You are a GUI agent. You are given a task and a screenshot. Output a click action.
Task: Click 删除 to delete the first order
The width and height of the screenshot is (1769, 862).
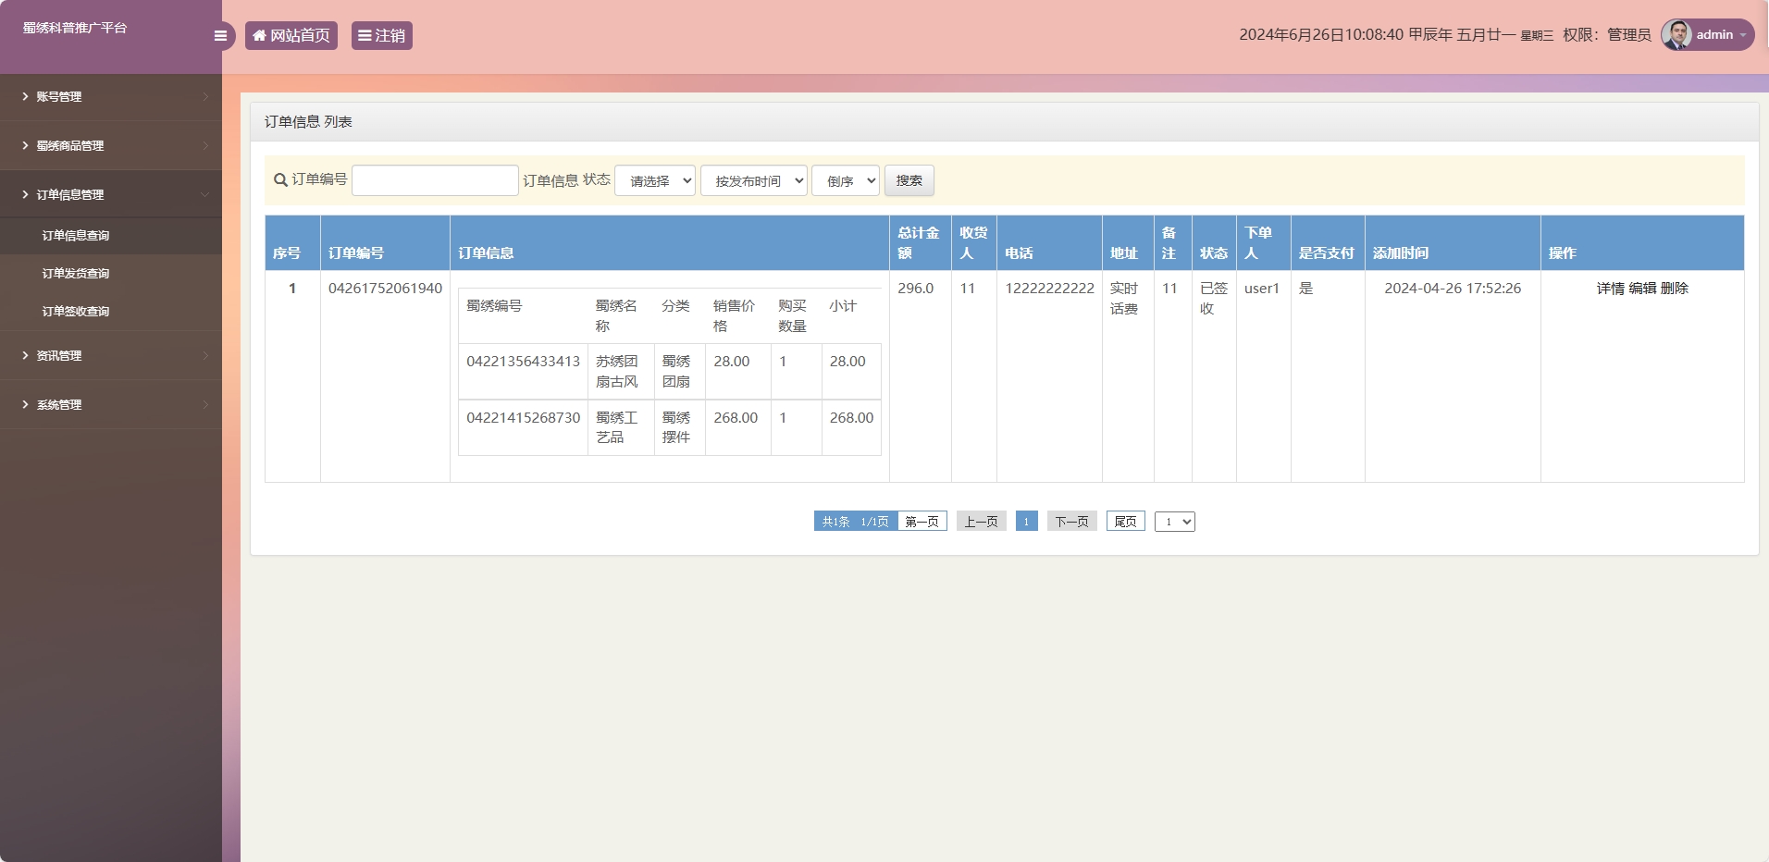click(1675, 288)
